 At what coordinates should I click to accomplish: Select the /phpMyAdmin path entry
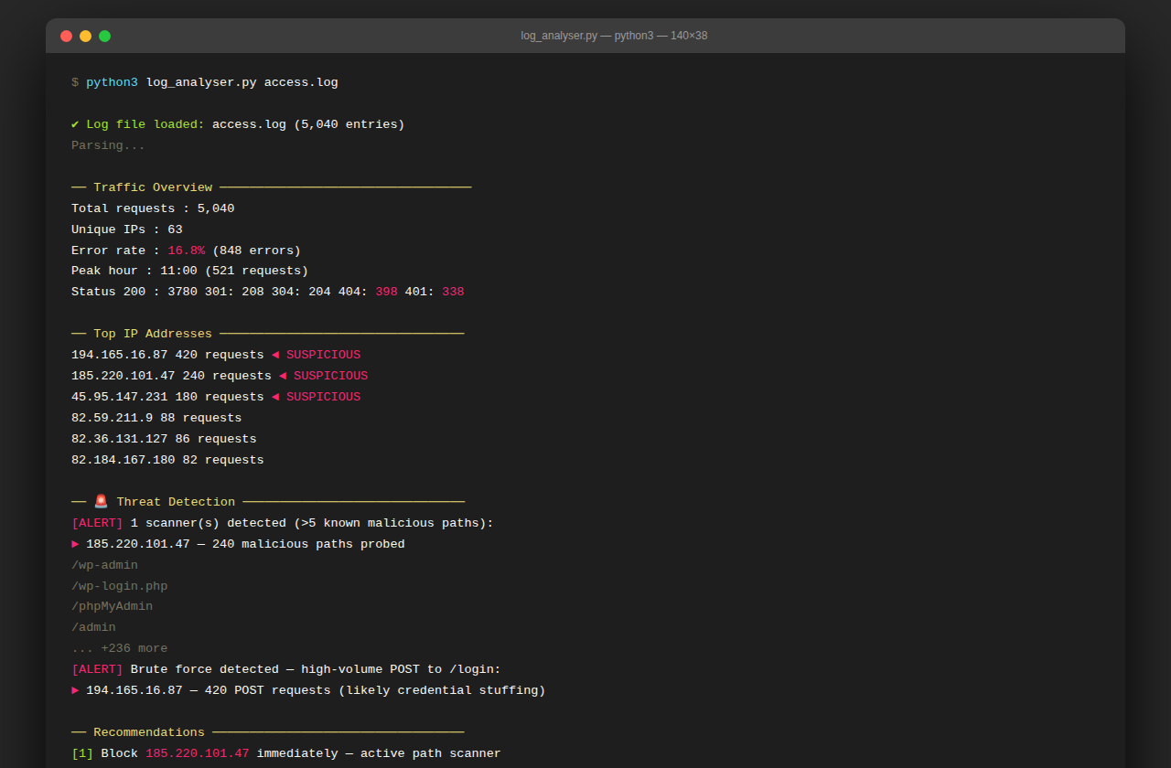click(112, 606)
